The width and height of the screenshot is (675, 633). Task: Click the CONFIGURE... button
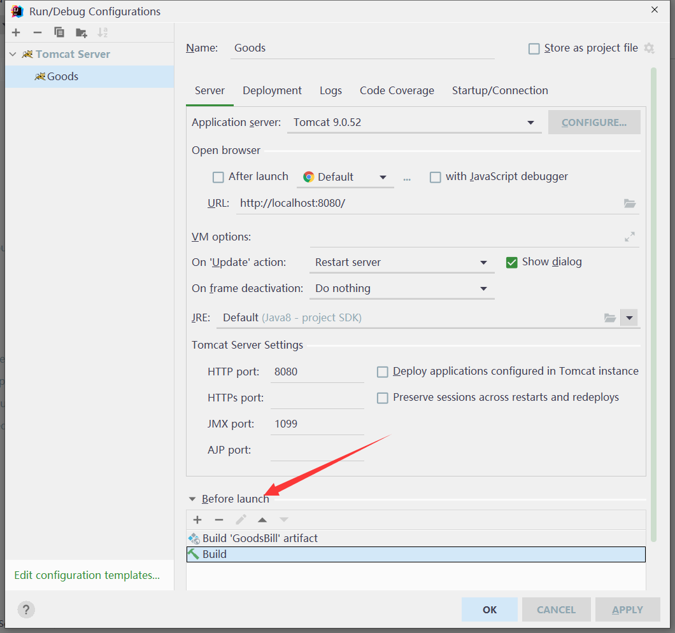tap(594, 123)
